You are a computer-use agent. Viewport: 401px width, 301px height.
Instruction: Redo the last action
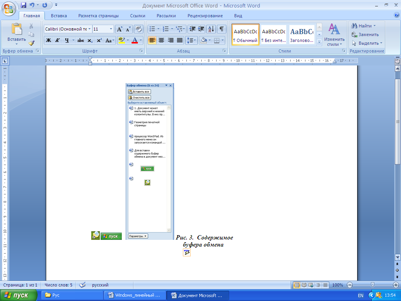pyautogui.click(x=45, y=5)
